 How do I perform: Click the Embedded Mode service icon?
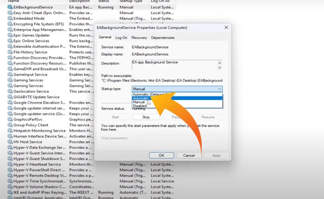click(x=10, y=18)
